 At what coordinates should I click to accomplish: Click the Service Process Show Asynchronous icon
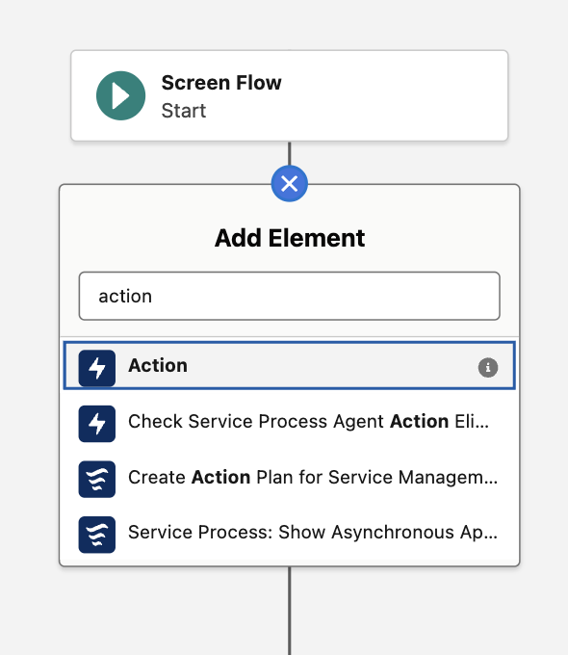(x=97, y=535)
